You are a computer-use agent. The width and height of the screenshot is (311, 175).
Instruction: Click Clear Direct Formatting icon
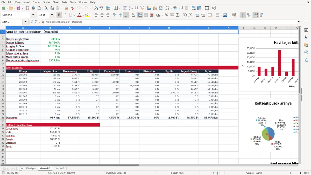[72, 8]
